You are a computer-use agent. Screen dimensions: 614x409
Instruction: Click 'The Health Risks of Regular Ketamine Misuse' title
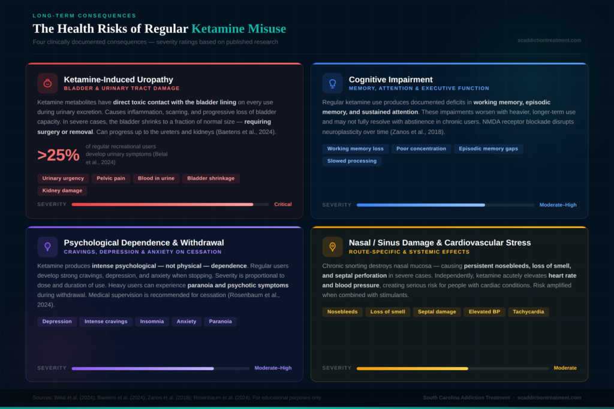159,29
